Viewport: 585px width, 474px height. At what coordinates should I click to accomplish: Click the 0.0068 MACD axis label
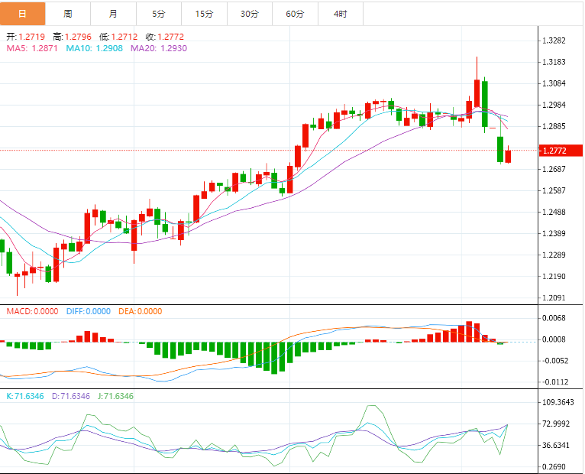554,318
